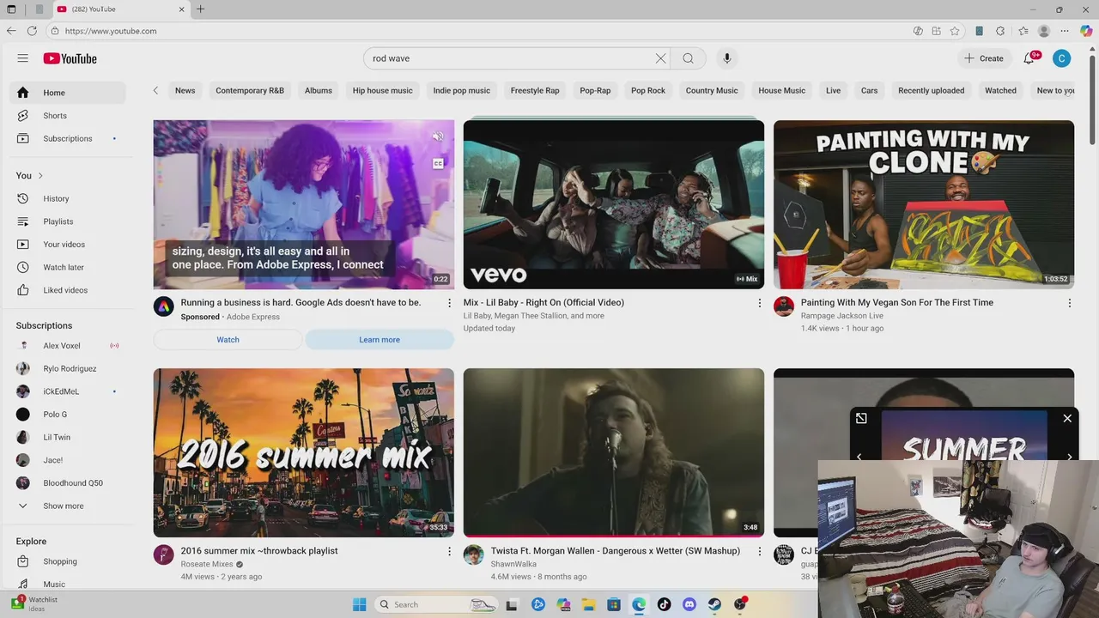Open a new browser tab

coord(200,9)
